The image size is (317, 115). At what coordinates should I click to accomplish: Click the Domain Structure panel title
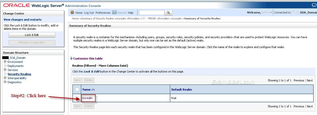pos(16,53)
